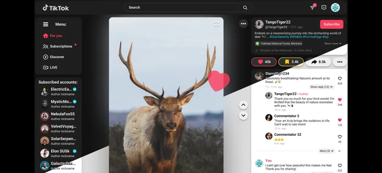
Task: Open SolarSerpen... subscribed account
Action: [58, 141]
